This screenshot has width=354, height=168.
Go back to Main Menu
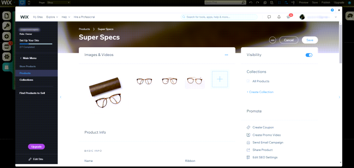click(x=28, y=58)
